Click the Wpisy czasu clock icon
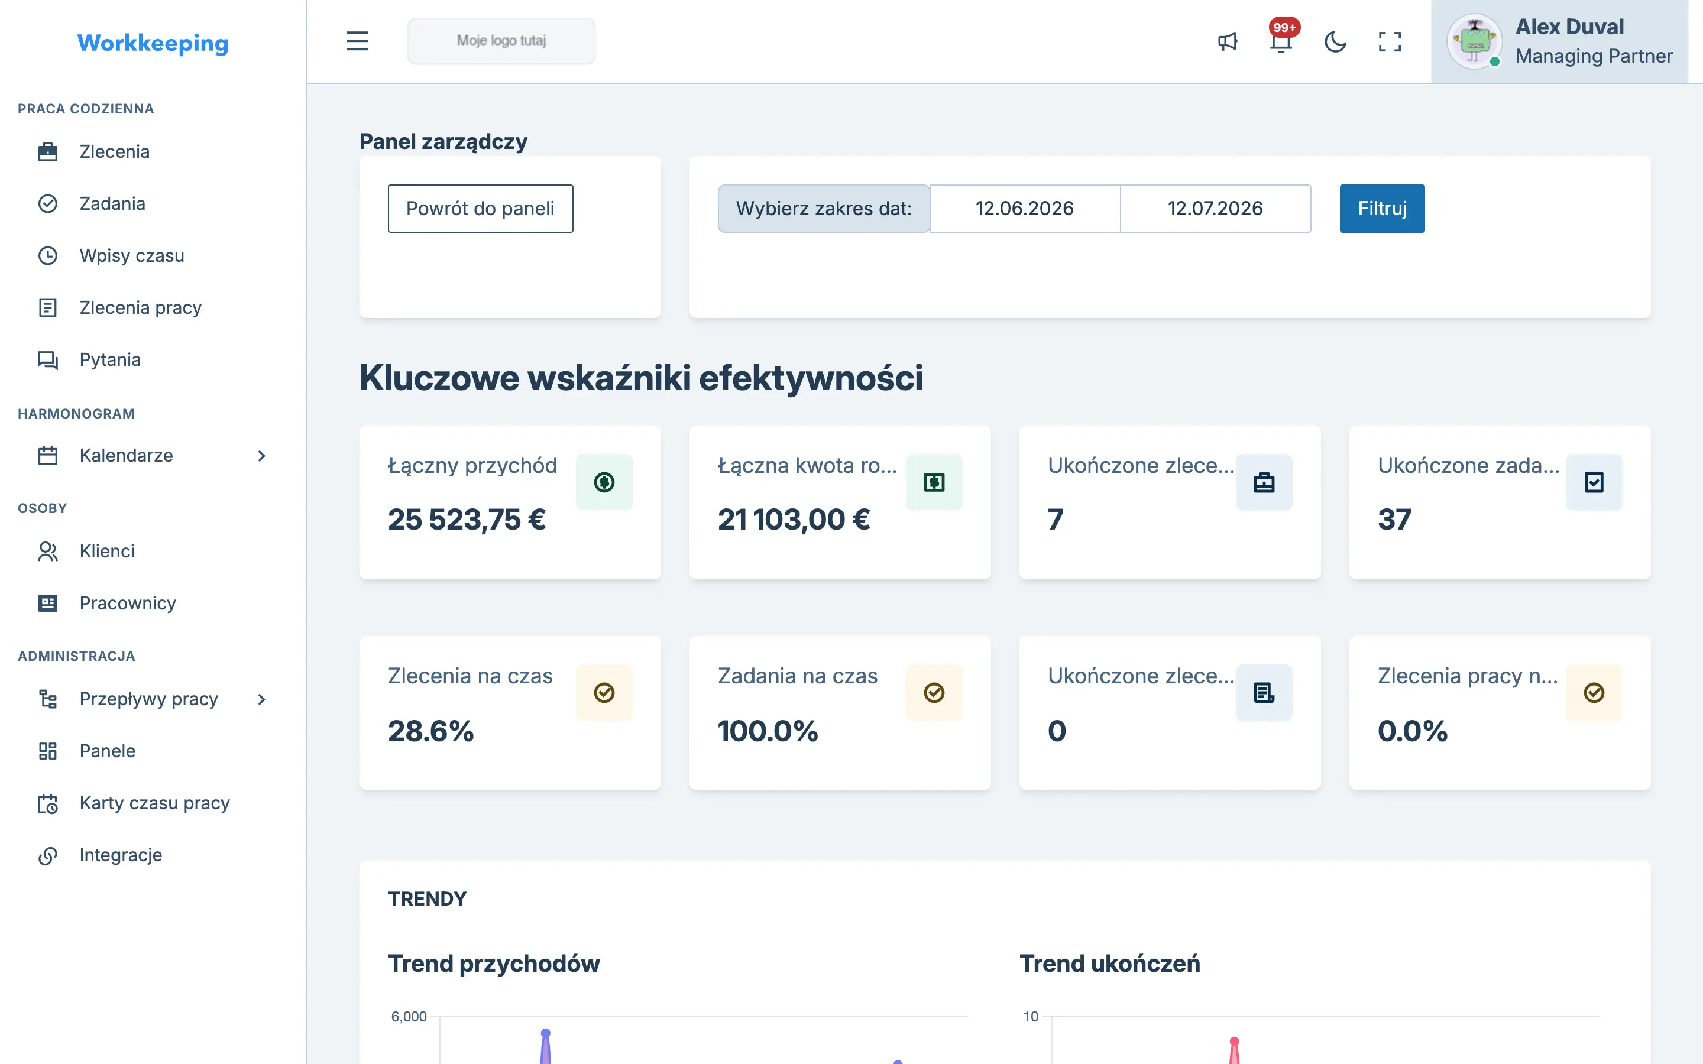The height and width of the screenshot is (1064, 1703). pos(48,255)
